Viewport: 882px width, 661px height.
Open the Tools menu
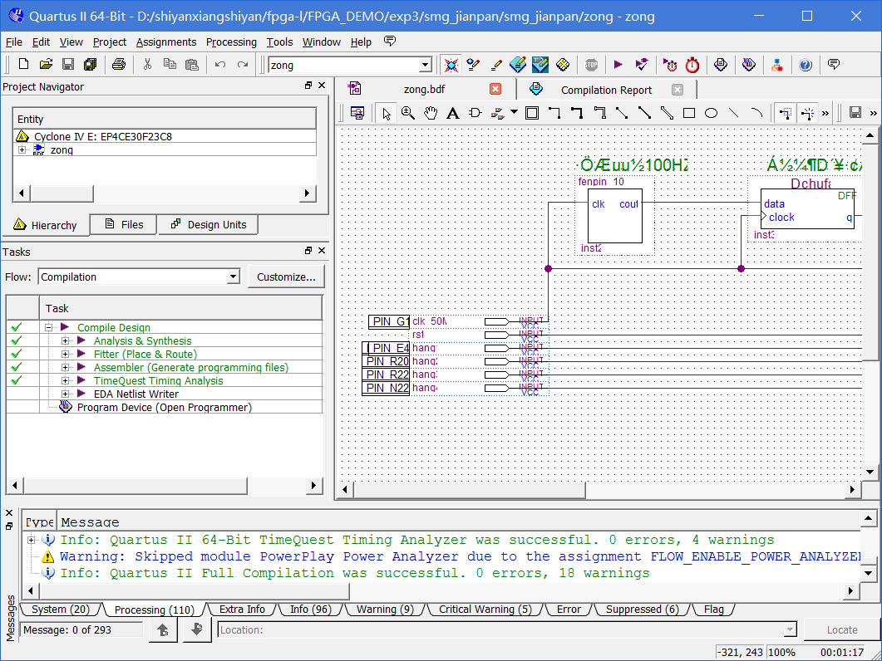[x=279, y=42]
